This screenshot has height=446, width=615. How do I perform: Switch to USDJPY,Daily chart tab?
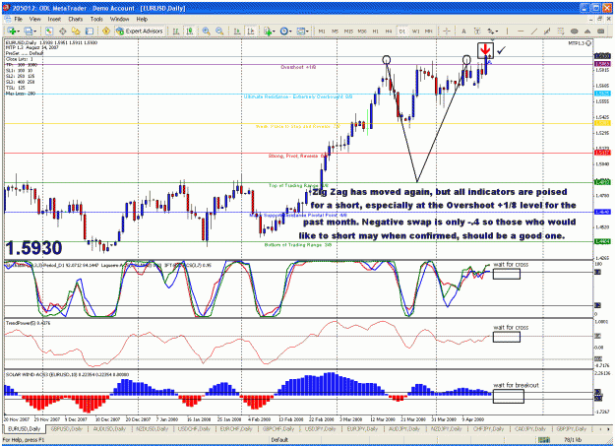click(320, 428)
